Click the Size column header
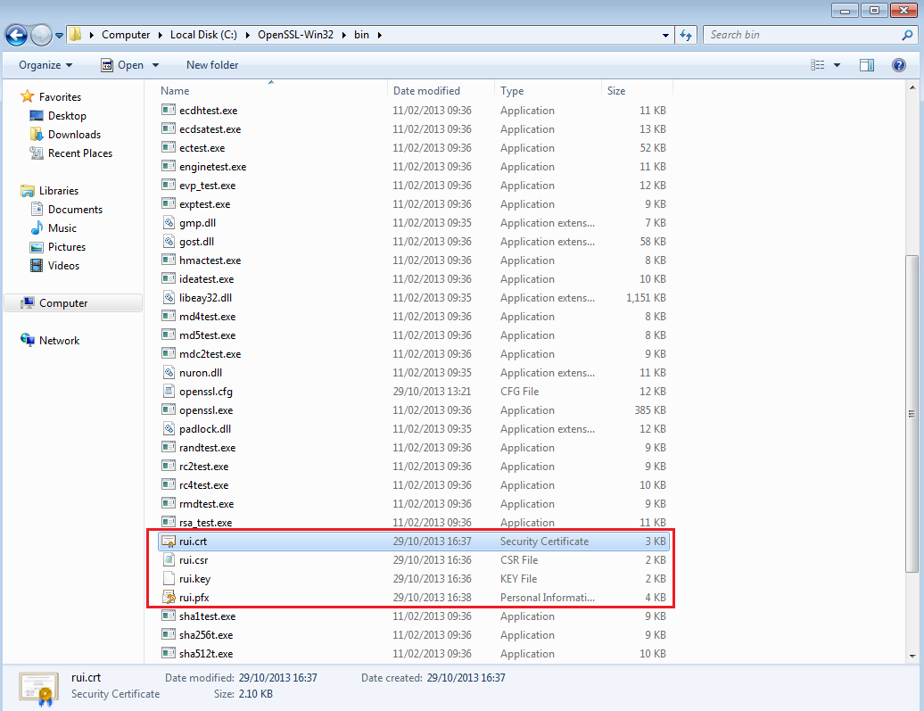924x711 pixels. [616, 91]
